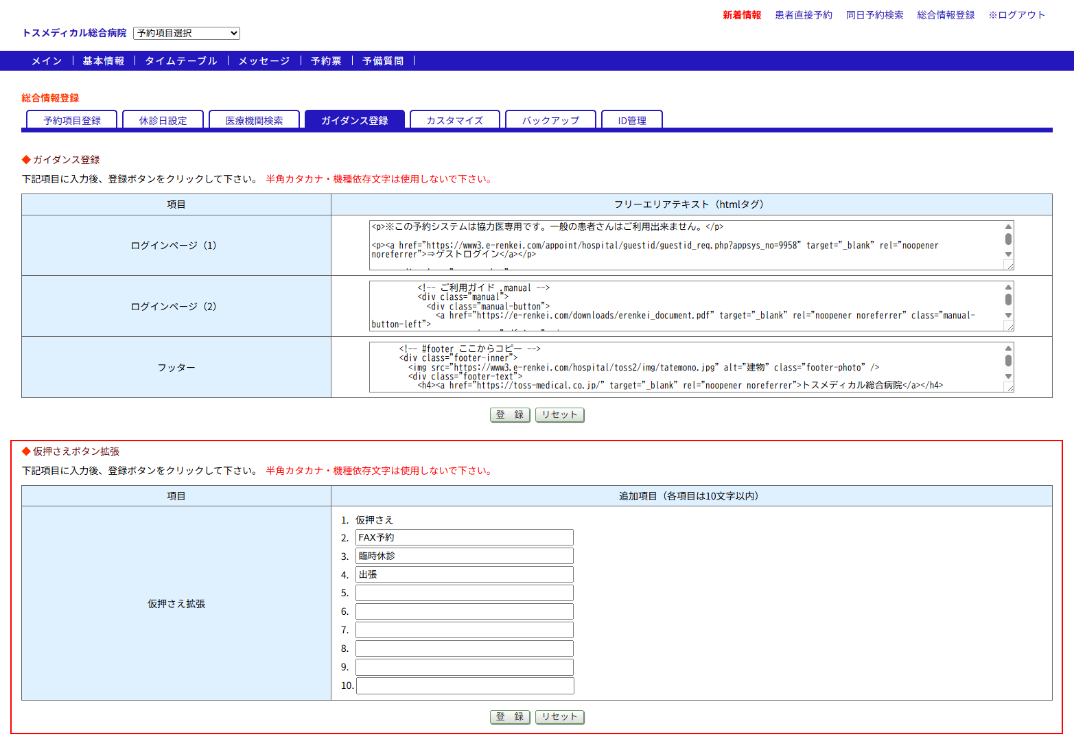Click scroll-up arrow in フッター textarea
Screen dimensions: 1074x739
[x=1008, y=348]
